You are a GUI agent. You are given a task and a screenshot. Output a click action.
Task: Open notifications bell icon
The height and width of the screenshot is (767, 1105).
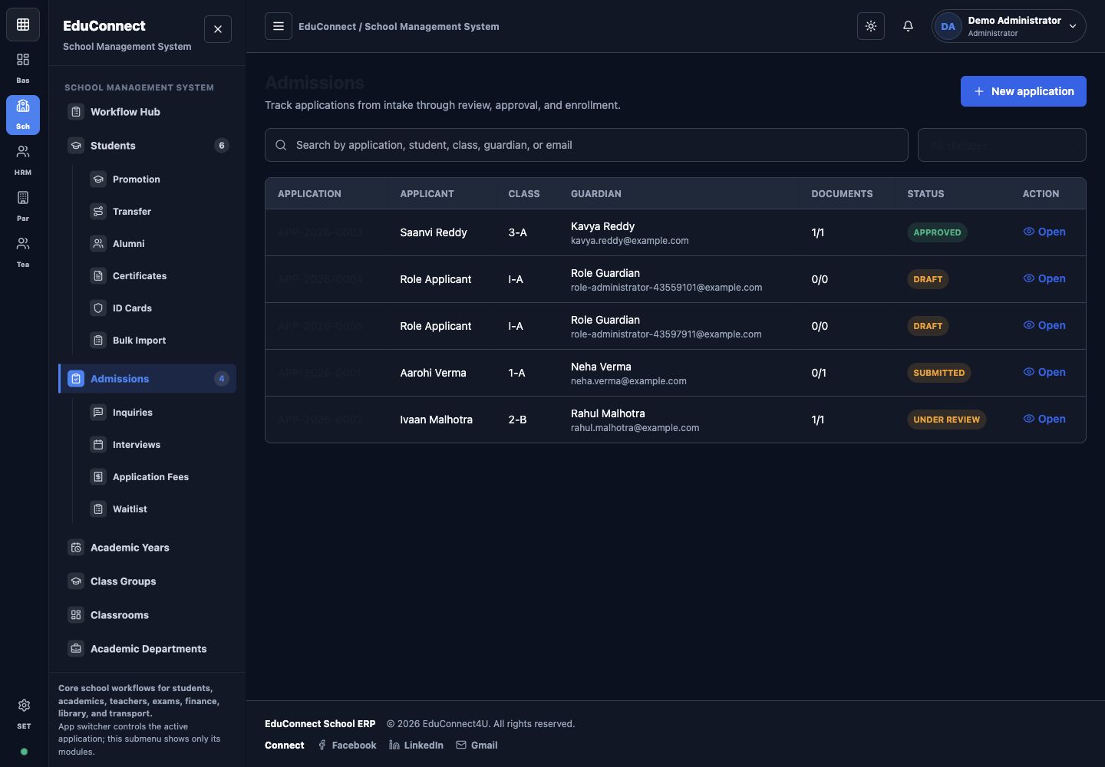pos(908,26)
